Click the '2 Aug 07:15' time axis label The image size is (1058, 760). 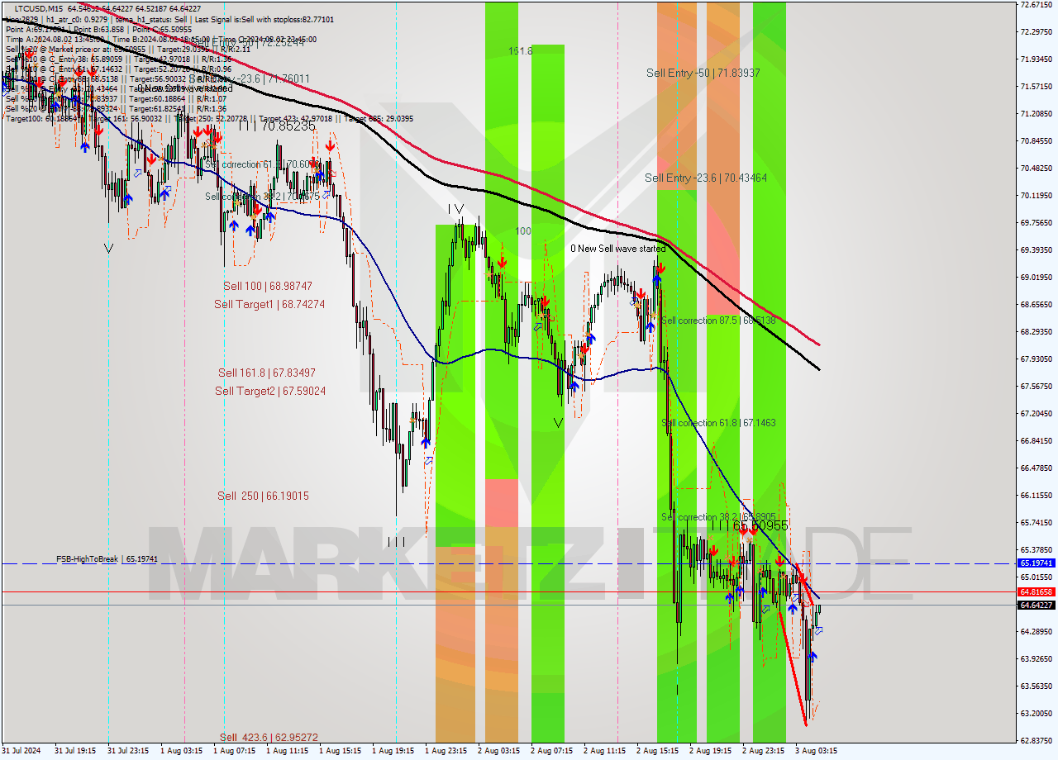pos(551,751)
